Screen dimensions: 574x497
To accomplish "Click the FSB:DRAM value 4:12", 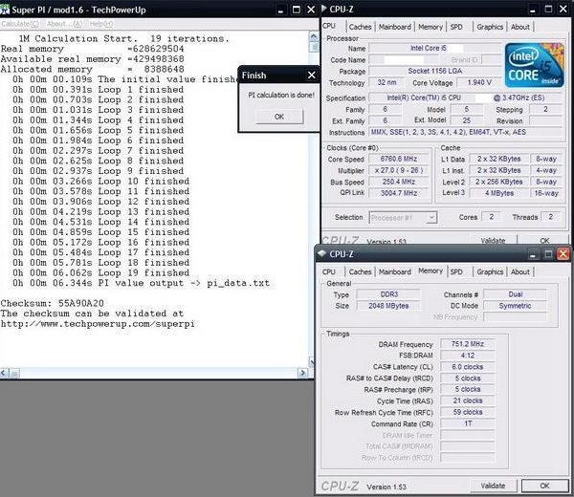I will click(x=468, y=356).
